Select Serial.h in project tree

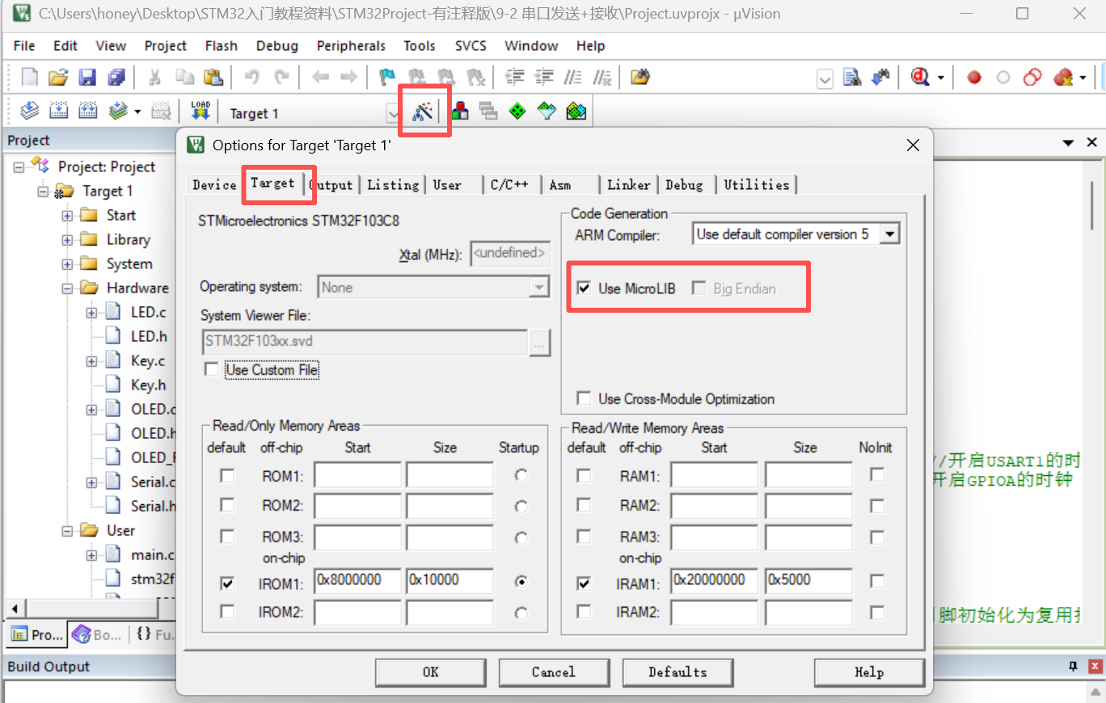(x=152, y=507)
